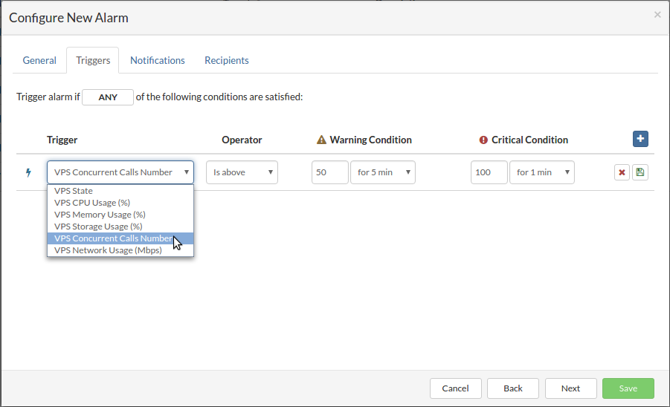Expand the critical 'for 1 min' duration dropdown

click(541, 172)
